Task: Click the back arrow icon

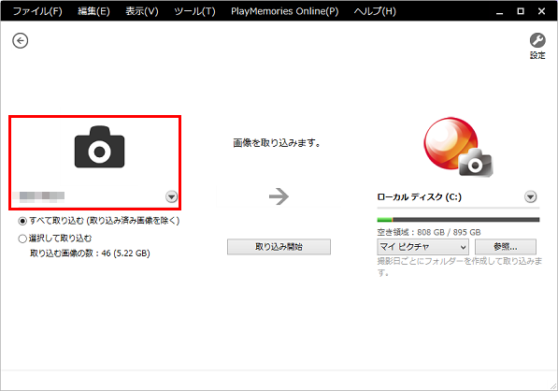Action: tap(21, 40)
